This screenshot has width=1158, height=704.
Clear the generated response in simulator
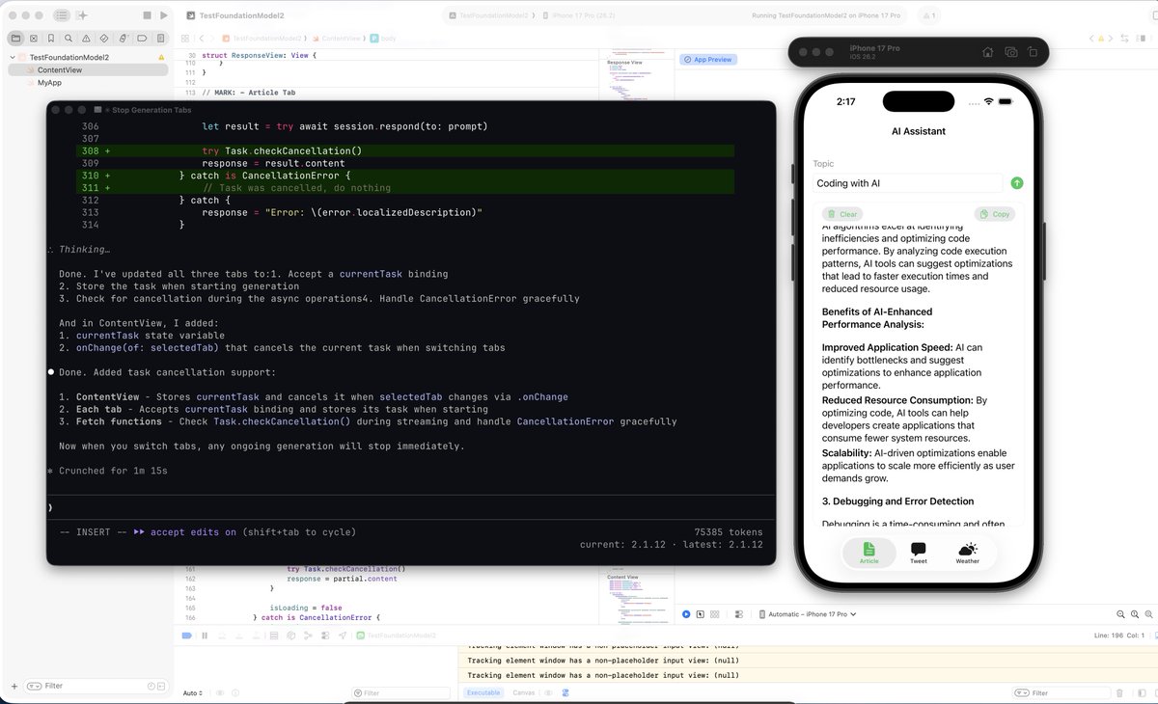842,214
